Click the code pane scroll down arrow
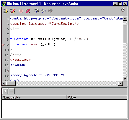 pos(125,79)
